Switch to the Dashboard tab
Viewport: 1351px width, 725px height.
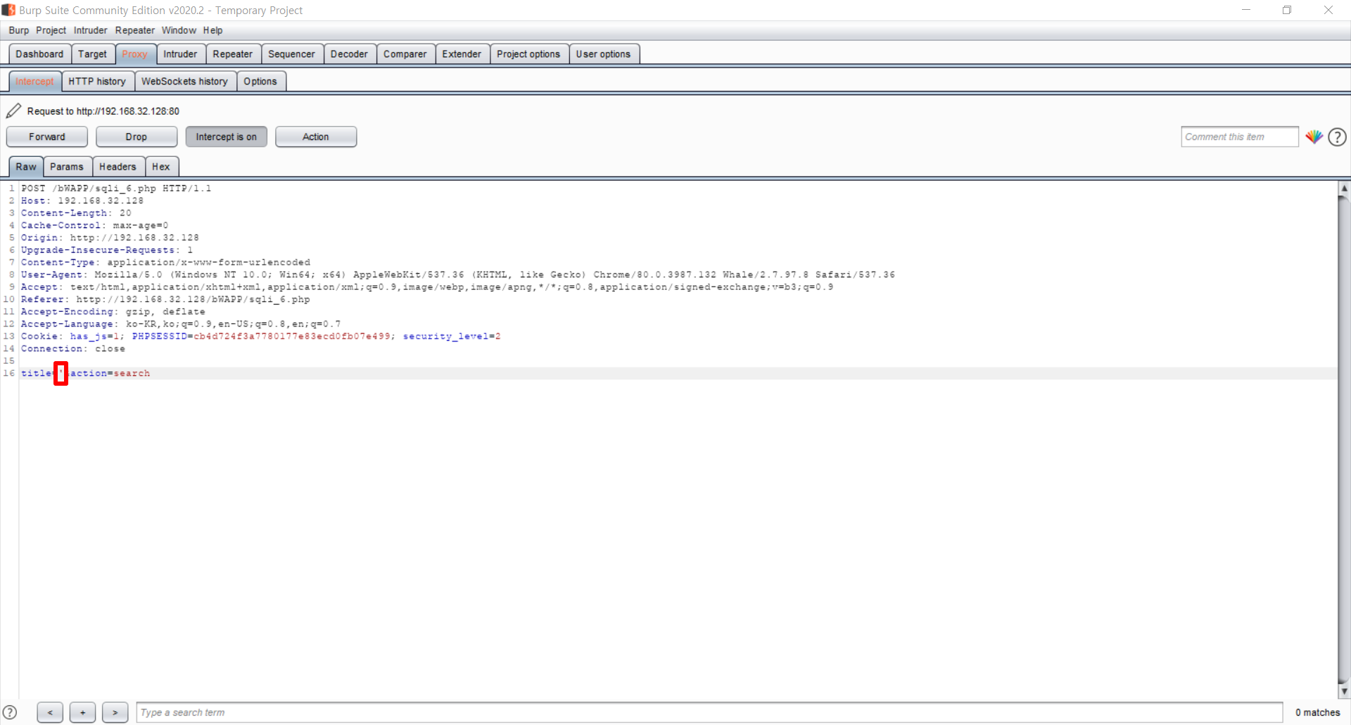click(x=39, y=54)
